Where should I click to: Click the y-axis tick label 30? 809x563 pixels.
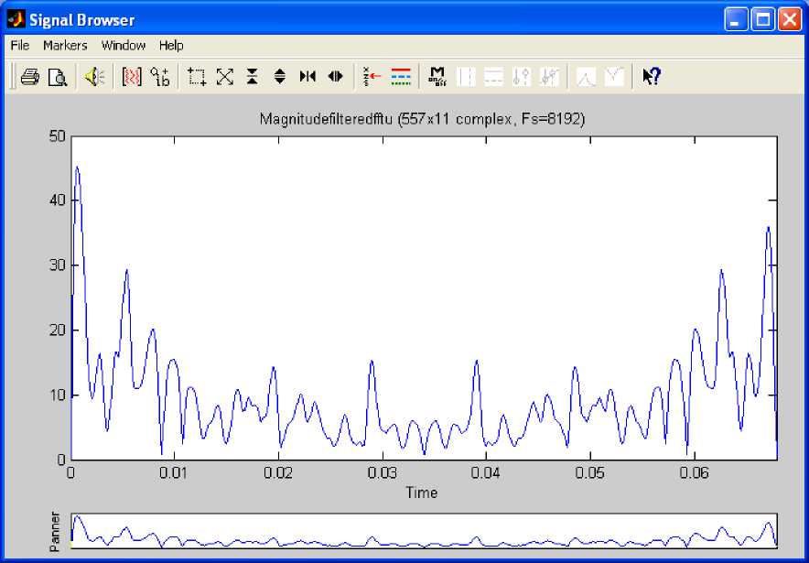(56, 265)
